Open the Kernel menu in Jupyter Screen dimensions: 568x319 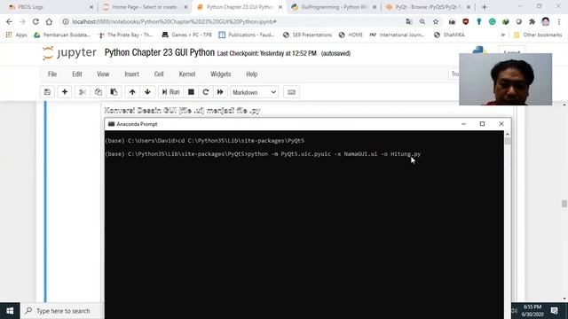pyautogui.click(x=187, y=74)
